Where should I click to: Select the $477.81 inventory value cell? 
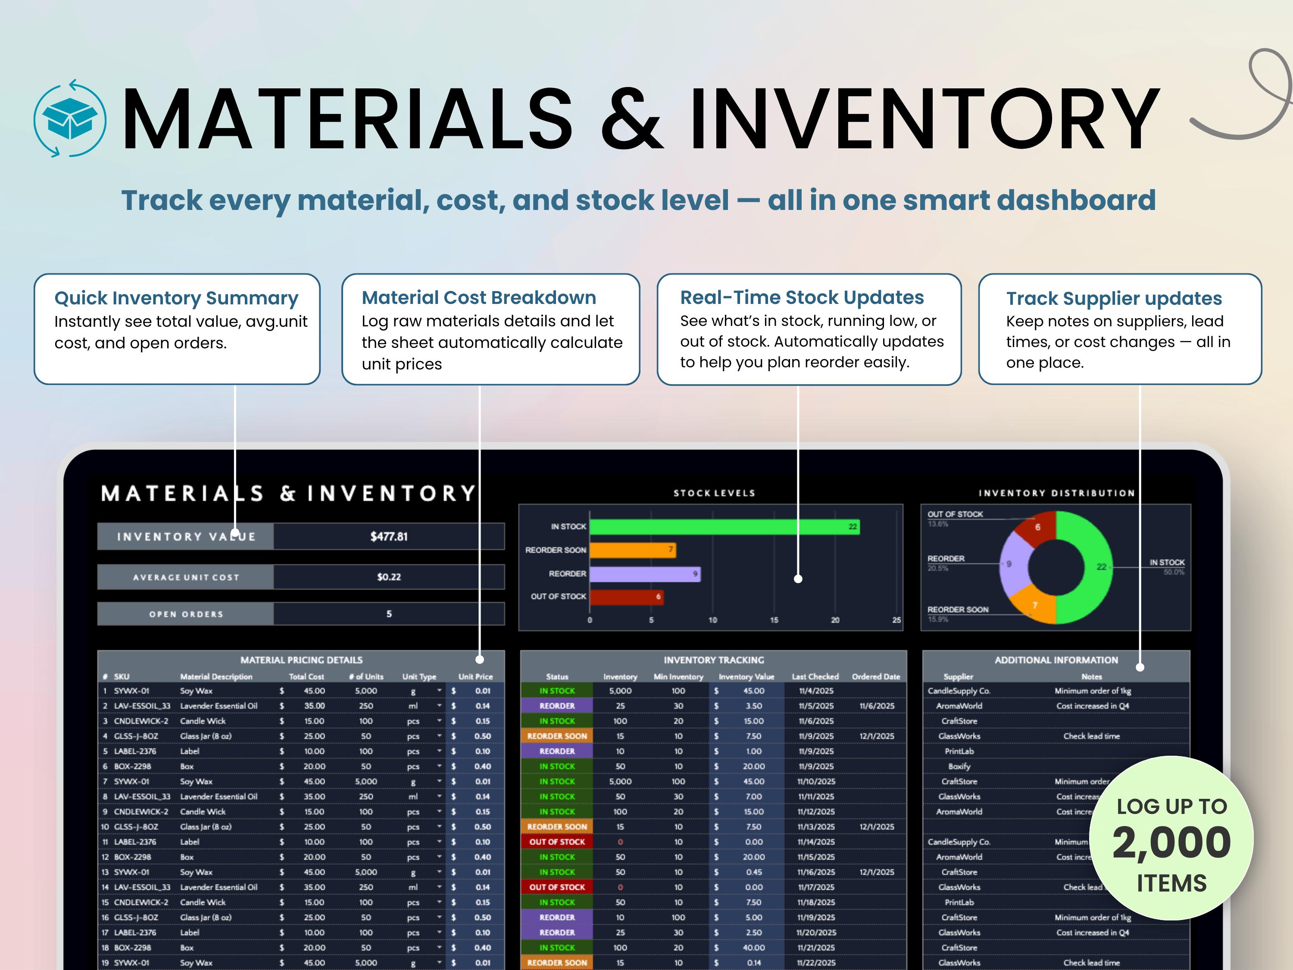389,536
